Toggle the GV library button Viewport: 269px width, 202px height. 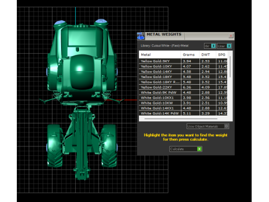(x=210, y=46)
